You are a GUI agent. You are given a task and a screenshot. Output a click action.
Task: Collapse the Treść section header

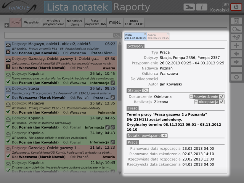[132, 108]
